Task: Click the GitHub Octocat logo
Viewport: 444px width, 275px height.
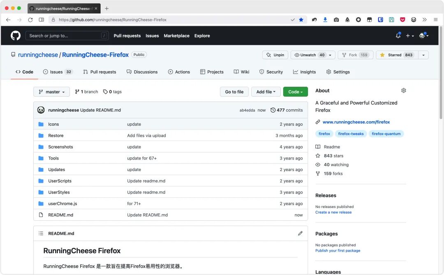Action: pos(16,36)
